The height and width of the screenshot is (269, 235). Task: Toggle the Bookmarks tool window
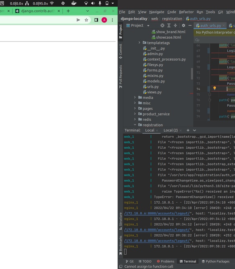121,245
